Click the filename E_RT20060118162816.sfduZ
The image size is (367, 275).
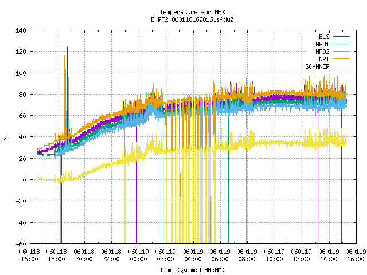[192, 19]
